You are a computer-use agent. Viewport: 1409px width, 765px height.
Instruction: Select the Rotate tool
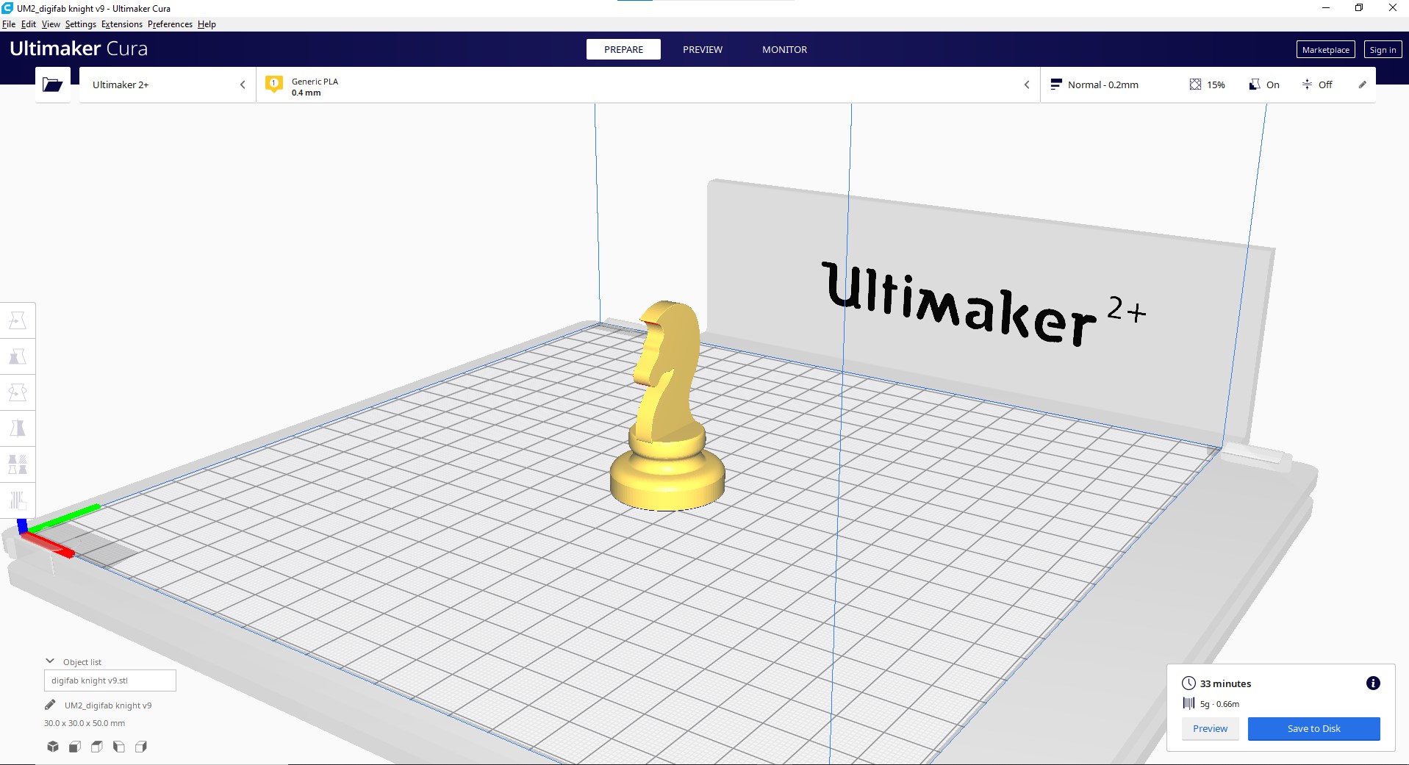pos(18,392)
